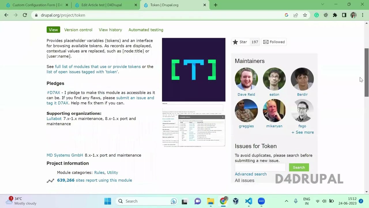Open the weather widget showing 34°C

pos(22,201)
